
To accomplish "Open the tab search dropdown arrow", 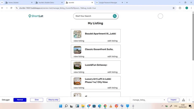I will pyautogui.click(x=2, y=3).
